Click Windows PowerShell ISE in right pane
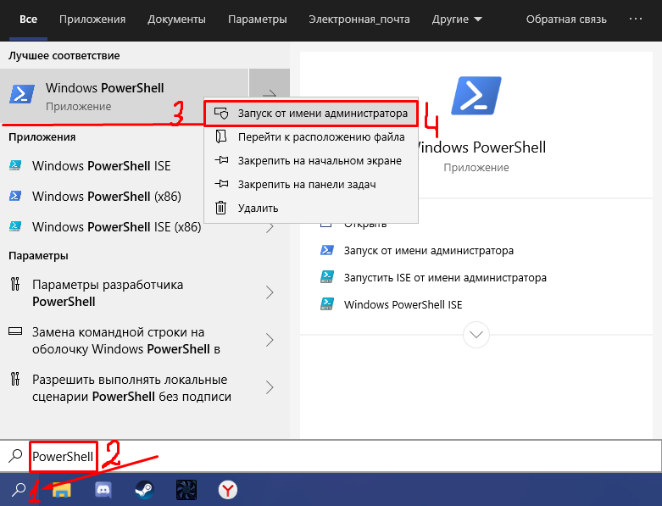 tap(403, 304)
